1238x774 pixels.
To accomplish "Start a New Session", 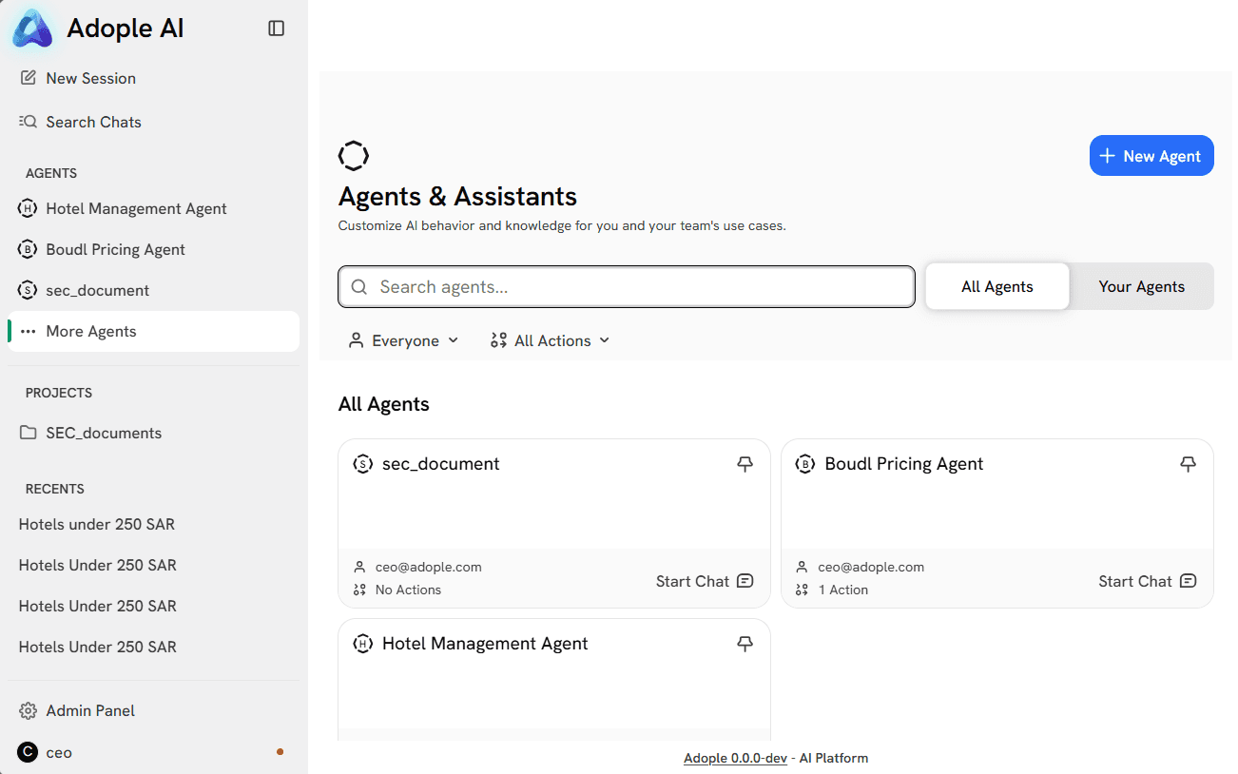I will pos(153,78).
